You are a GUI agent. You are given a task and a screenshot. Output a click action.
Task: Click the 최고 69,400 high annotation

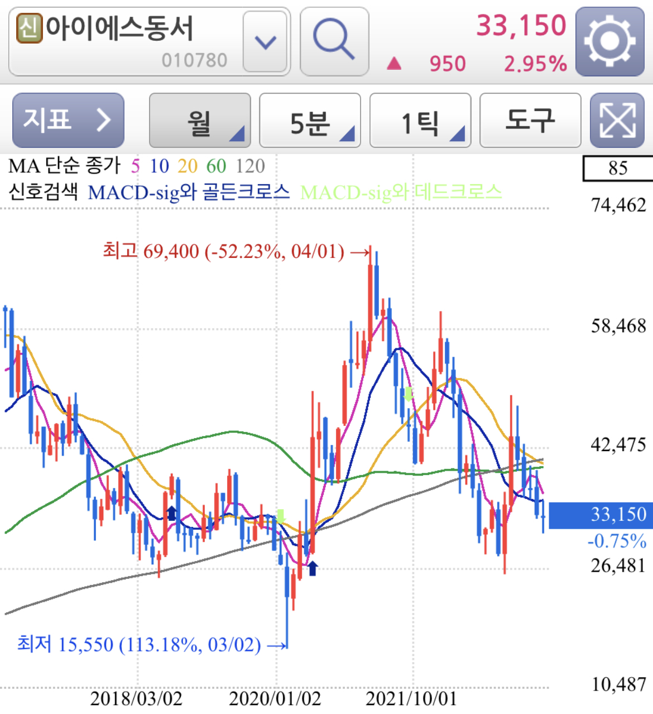[x=237, y=251]
